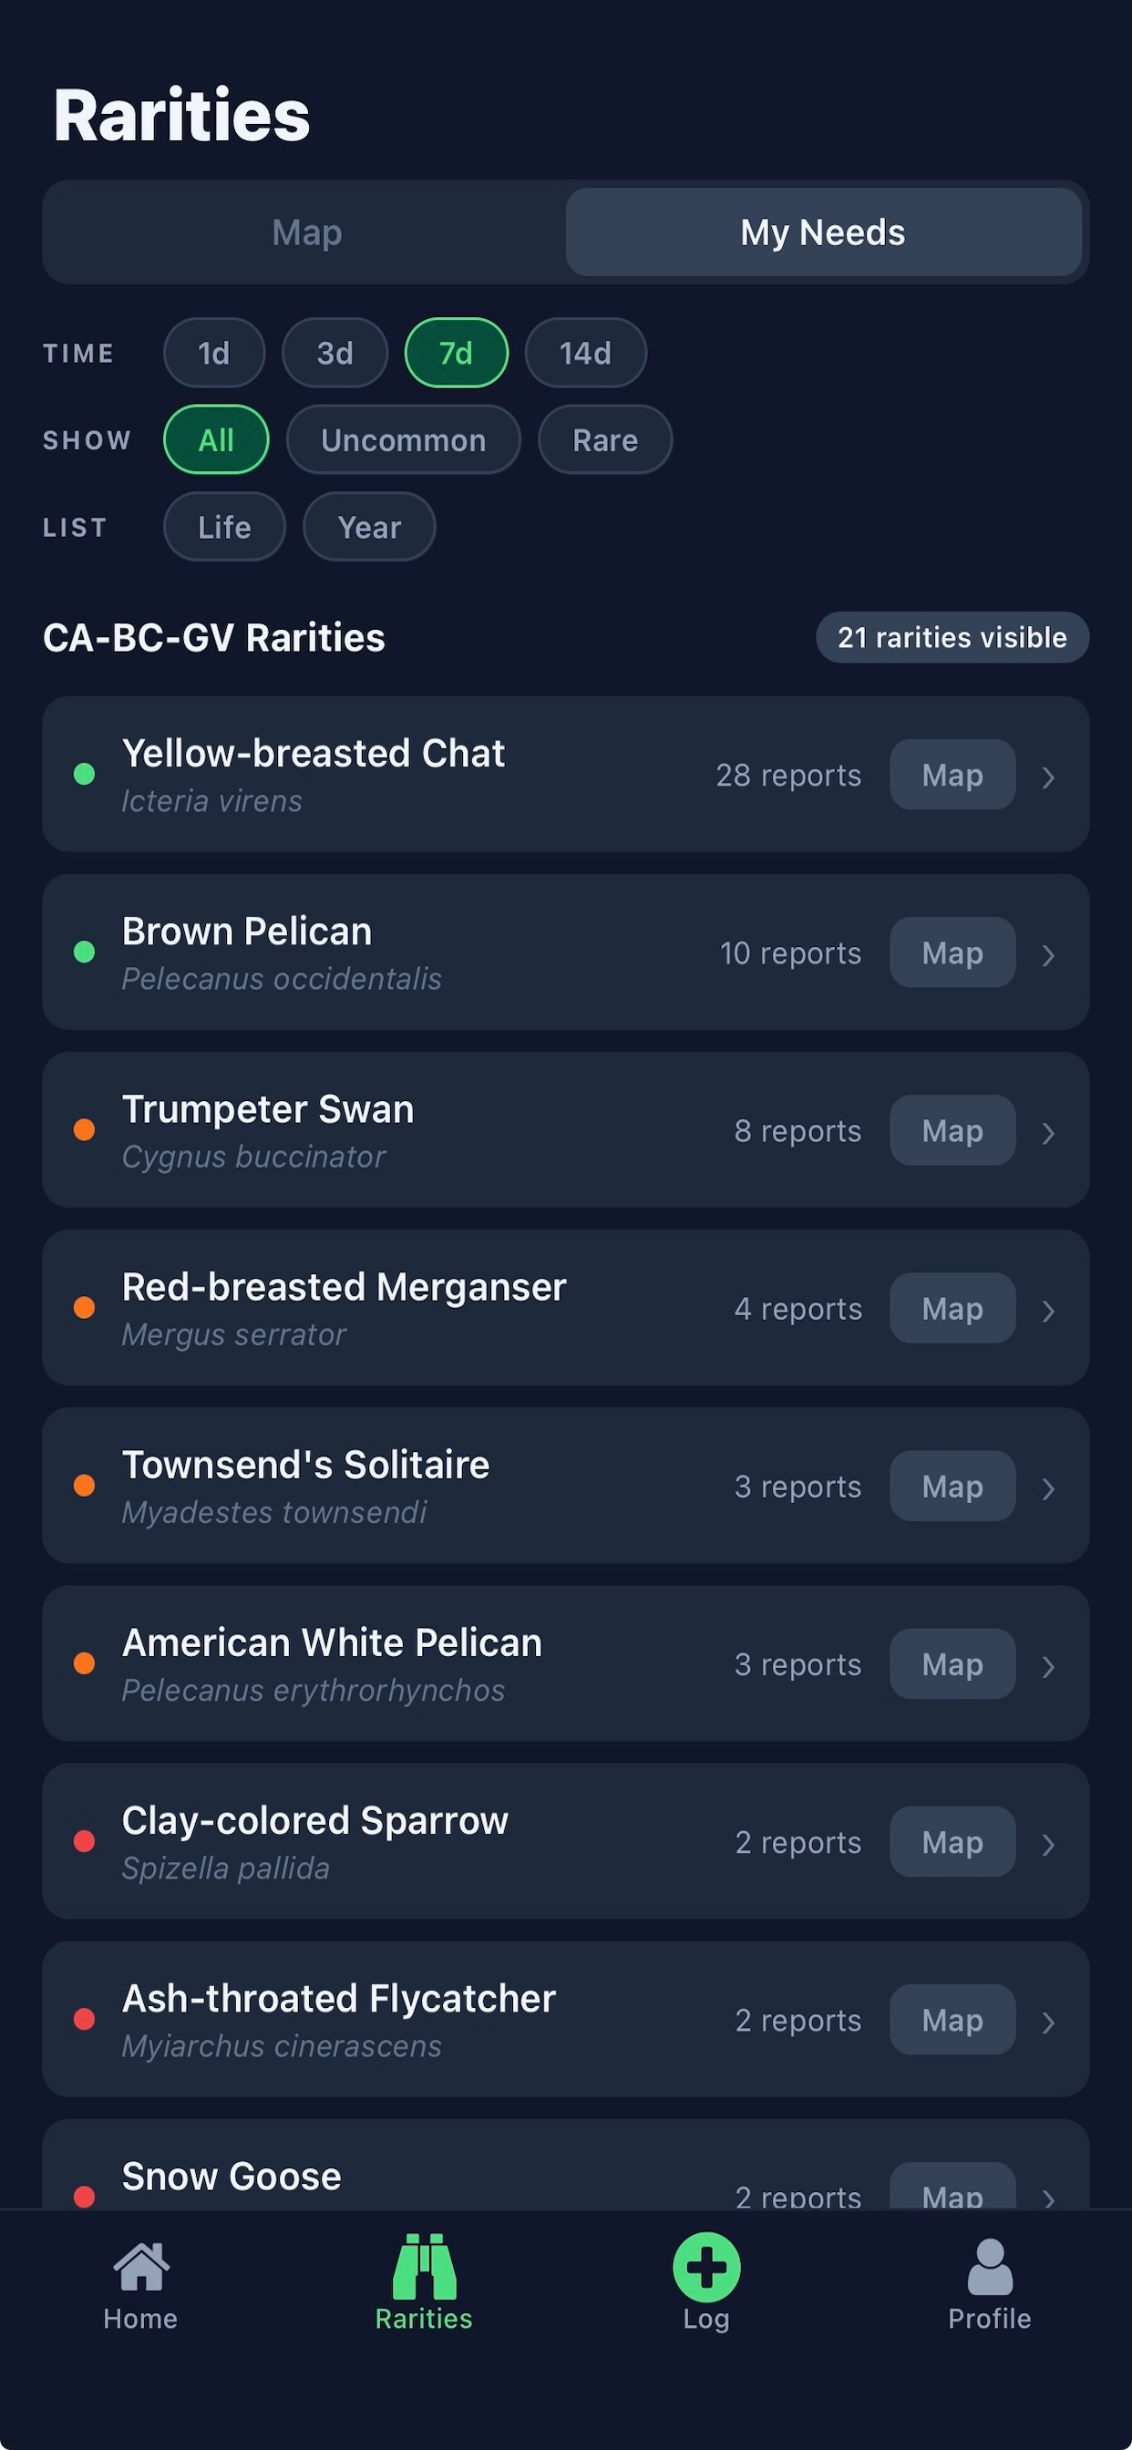Open the Home house icon
The height and width of the screenshot is (2450, 1132).
coord(140,2267)
